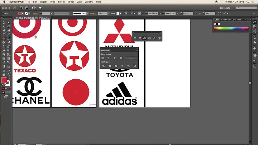Set Color mode below fill swatch
This screenshot has height=145, width=258.
click(x=3, y=89)
